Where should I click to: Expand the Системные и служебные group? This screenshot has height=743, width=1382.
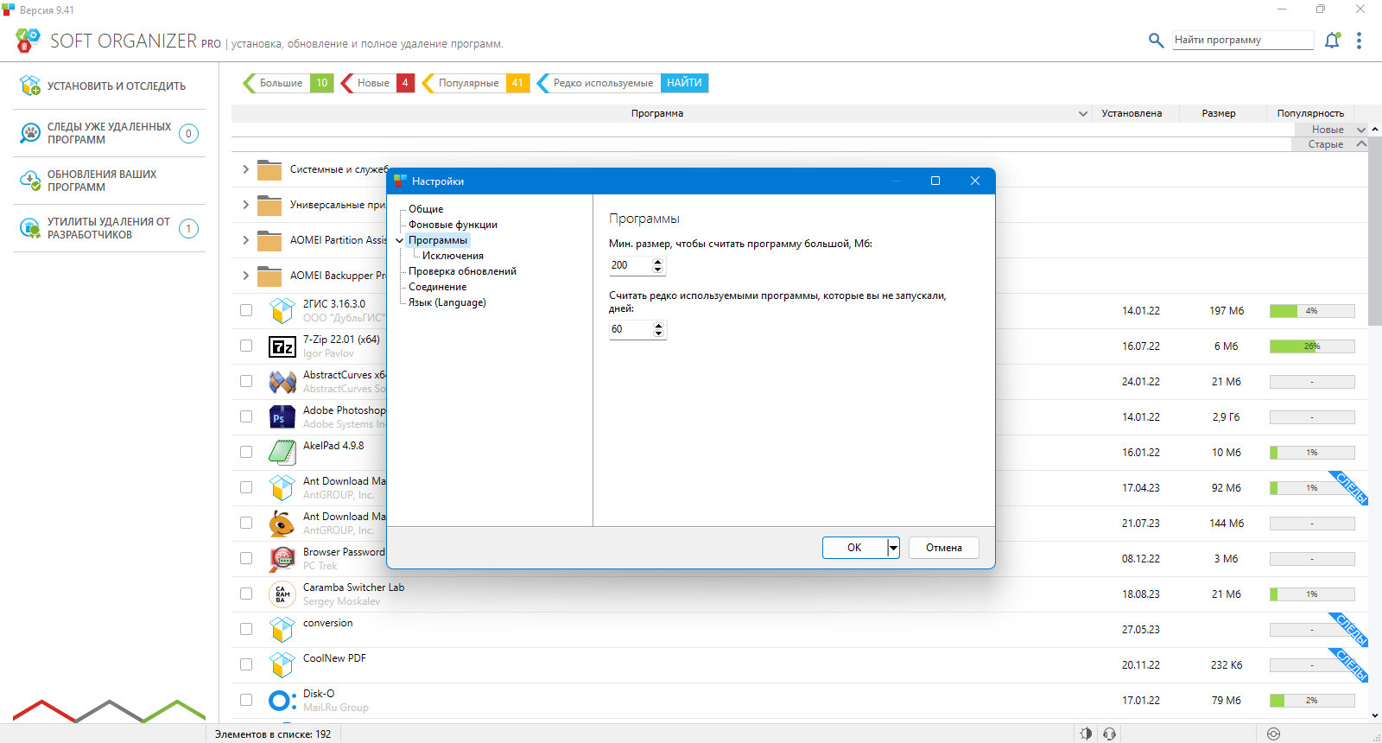point(245,169)
